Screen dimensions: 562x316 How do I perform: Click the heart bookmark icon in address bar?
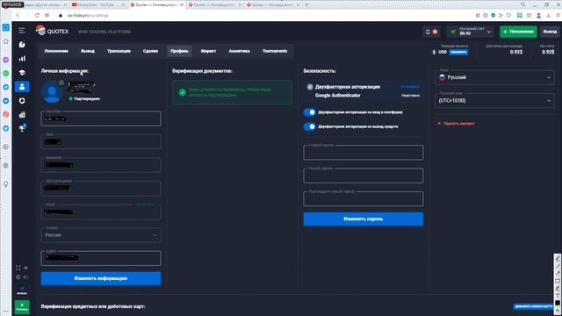[x=508, y=15]
